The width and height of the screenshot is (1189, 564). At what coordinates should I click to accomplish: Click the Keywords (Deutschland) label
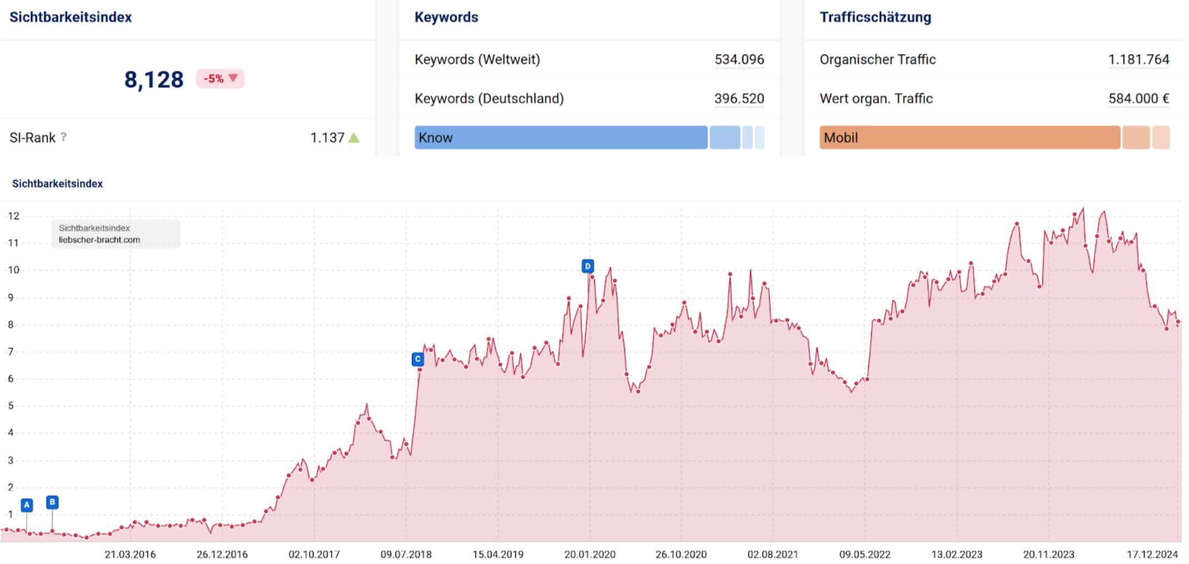[489, 99]
